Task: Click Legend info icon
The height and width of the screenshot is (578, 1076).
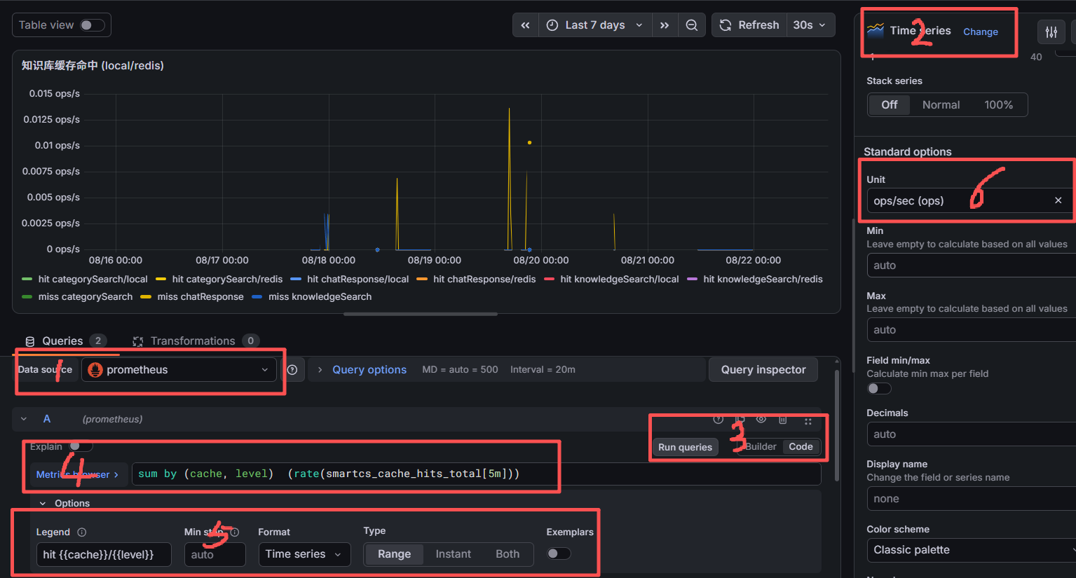Action: (x=81, y=532)
